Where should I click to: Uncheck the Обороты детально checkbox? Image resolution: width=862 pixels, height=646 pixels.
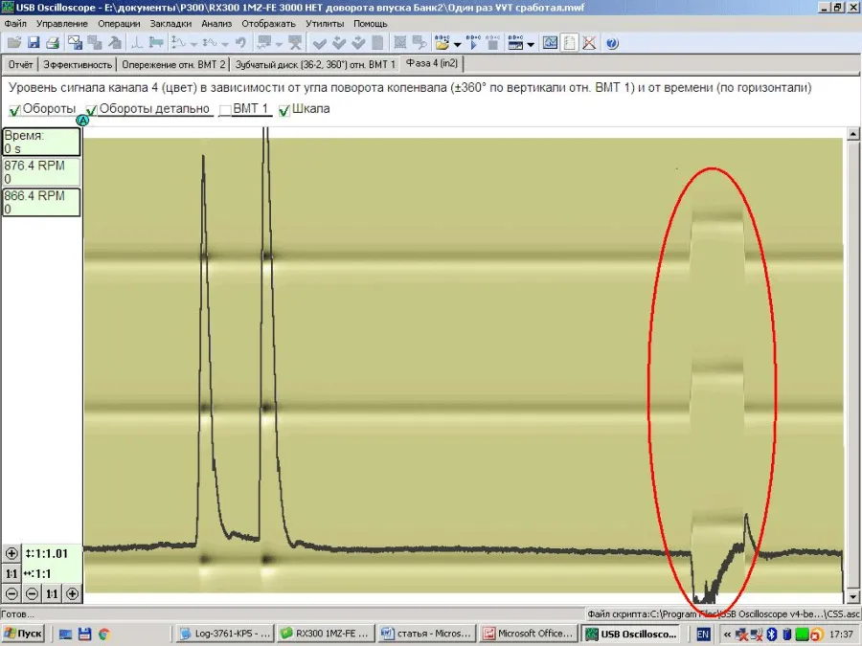tap(91, 110)
